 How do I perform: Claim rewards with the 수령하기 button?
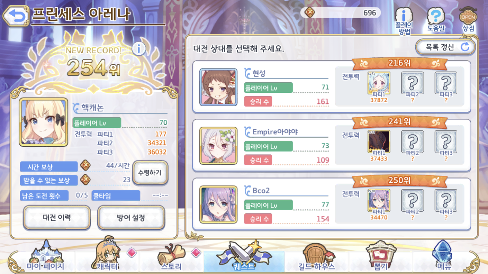tap(150, 172)
